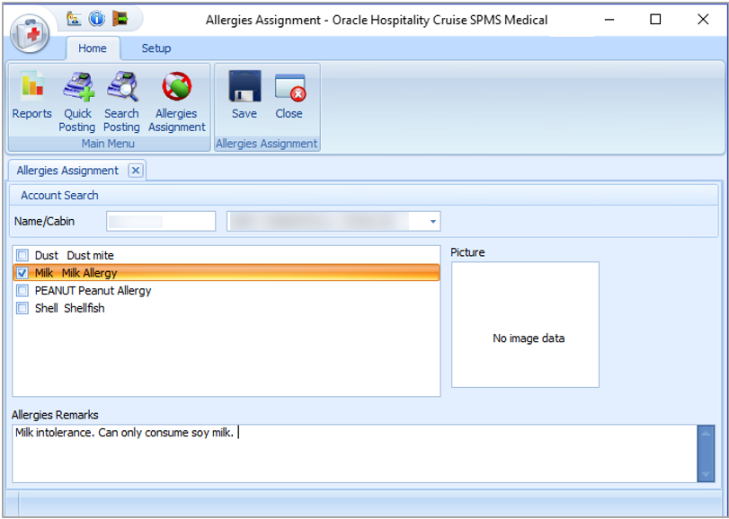Uncheck the Milk Allergy checkbox
Screen dimensions: 729x519
[22, 273]
